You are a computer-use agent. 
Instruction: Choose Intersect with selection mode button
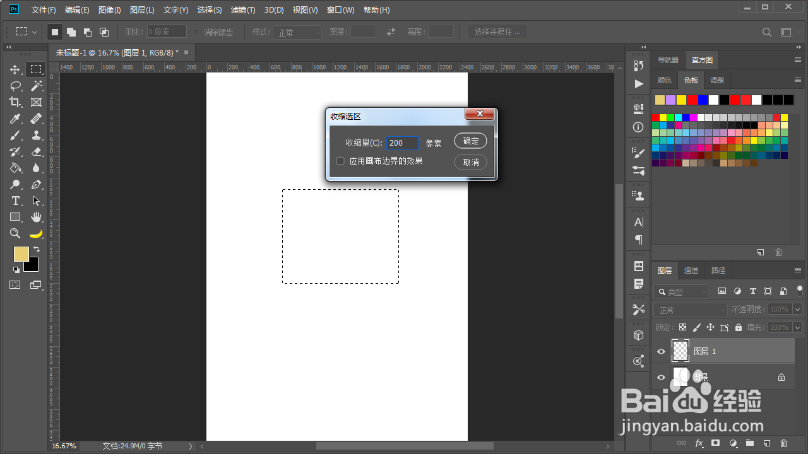[x=104, y=32]
